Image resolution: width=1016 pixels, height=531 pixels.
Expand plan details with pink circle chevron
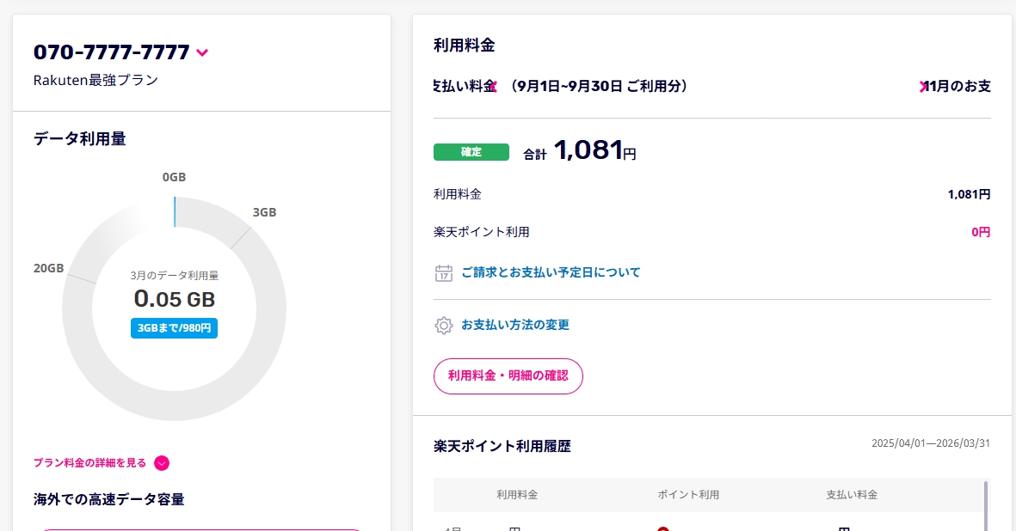point(162,463)
